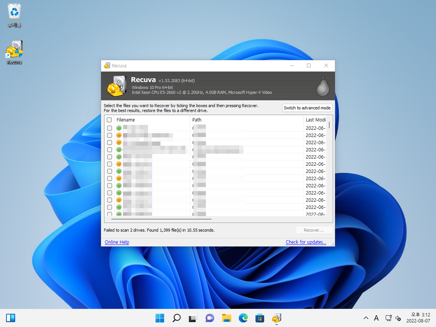
Task: Tick the checkbox of the ninth file row
Action: click(x=109, y=186)
